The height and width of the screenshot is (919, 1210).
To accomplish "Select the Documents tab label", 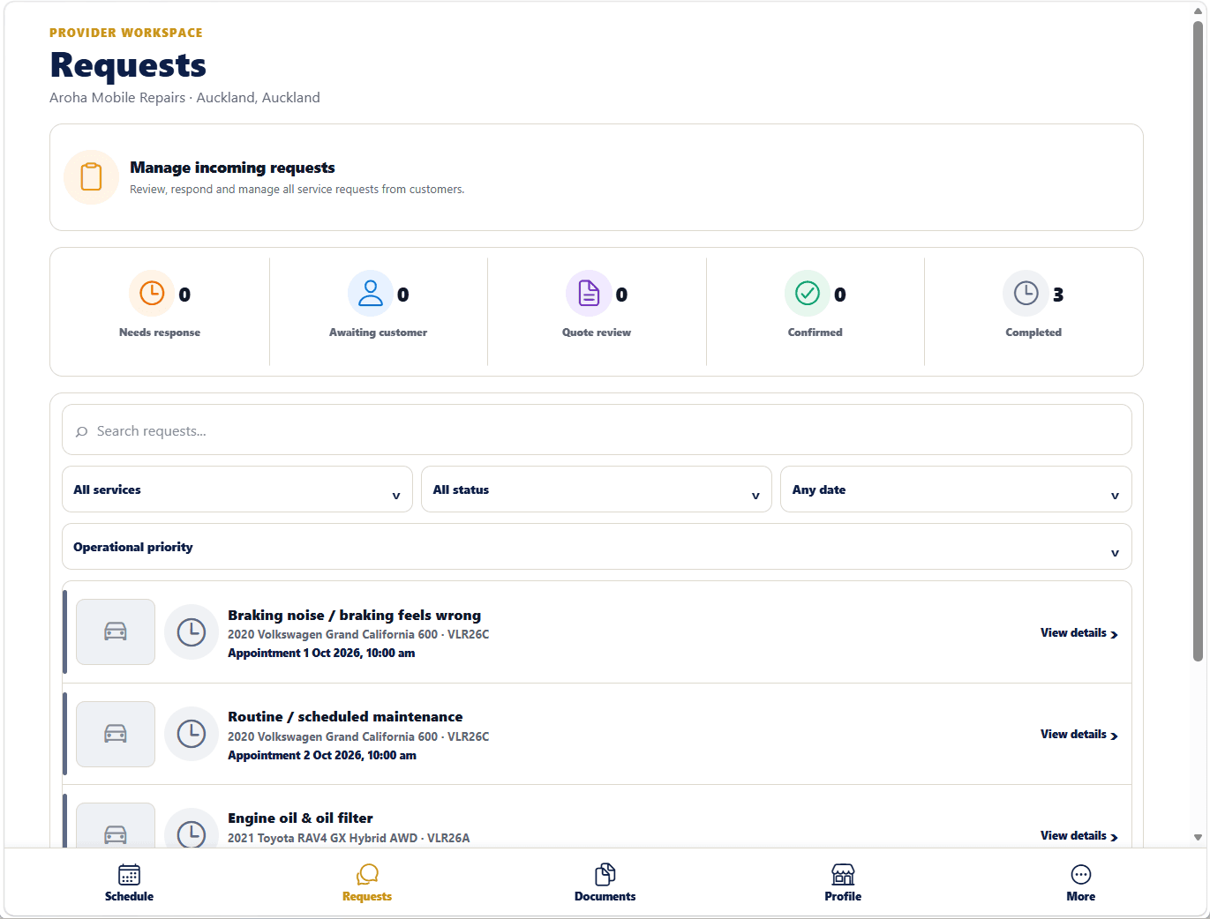I will click(x=605, y=896).
